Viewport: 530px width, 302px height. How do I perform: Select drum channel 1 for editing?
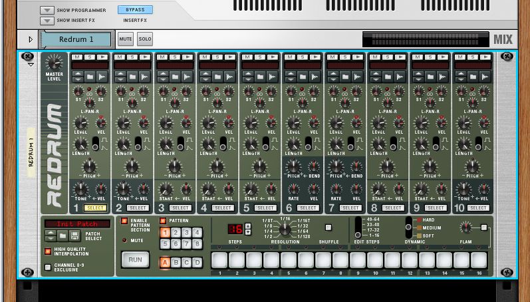pyautogui.click(x=95, y=208)
